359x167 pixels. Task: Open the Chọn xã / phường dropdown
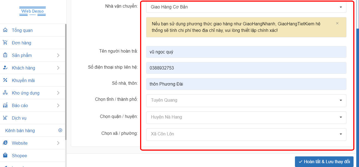(x=246, y=134)
